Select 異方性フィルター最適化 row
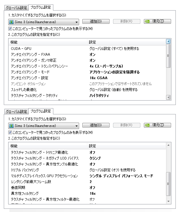 [87, 199]
